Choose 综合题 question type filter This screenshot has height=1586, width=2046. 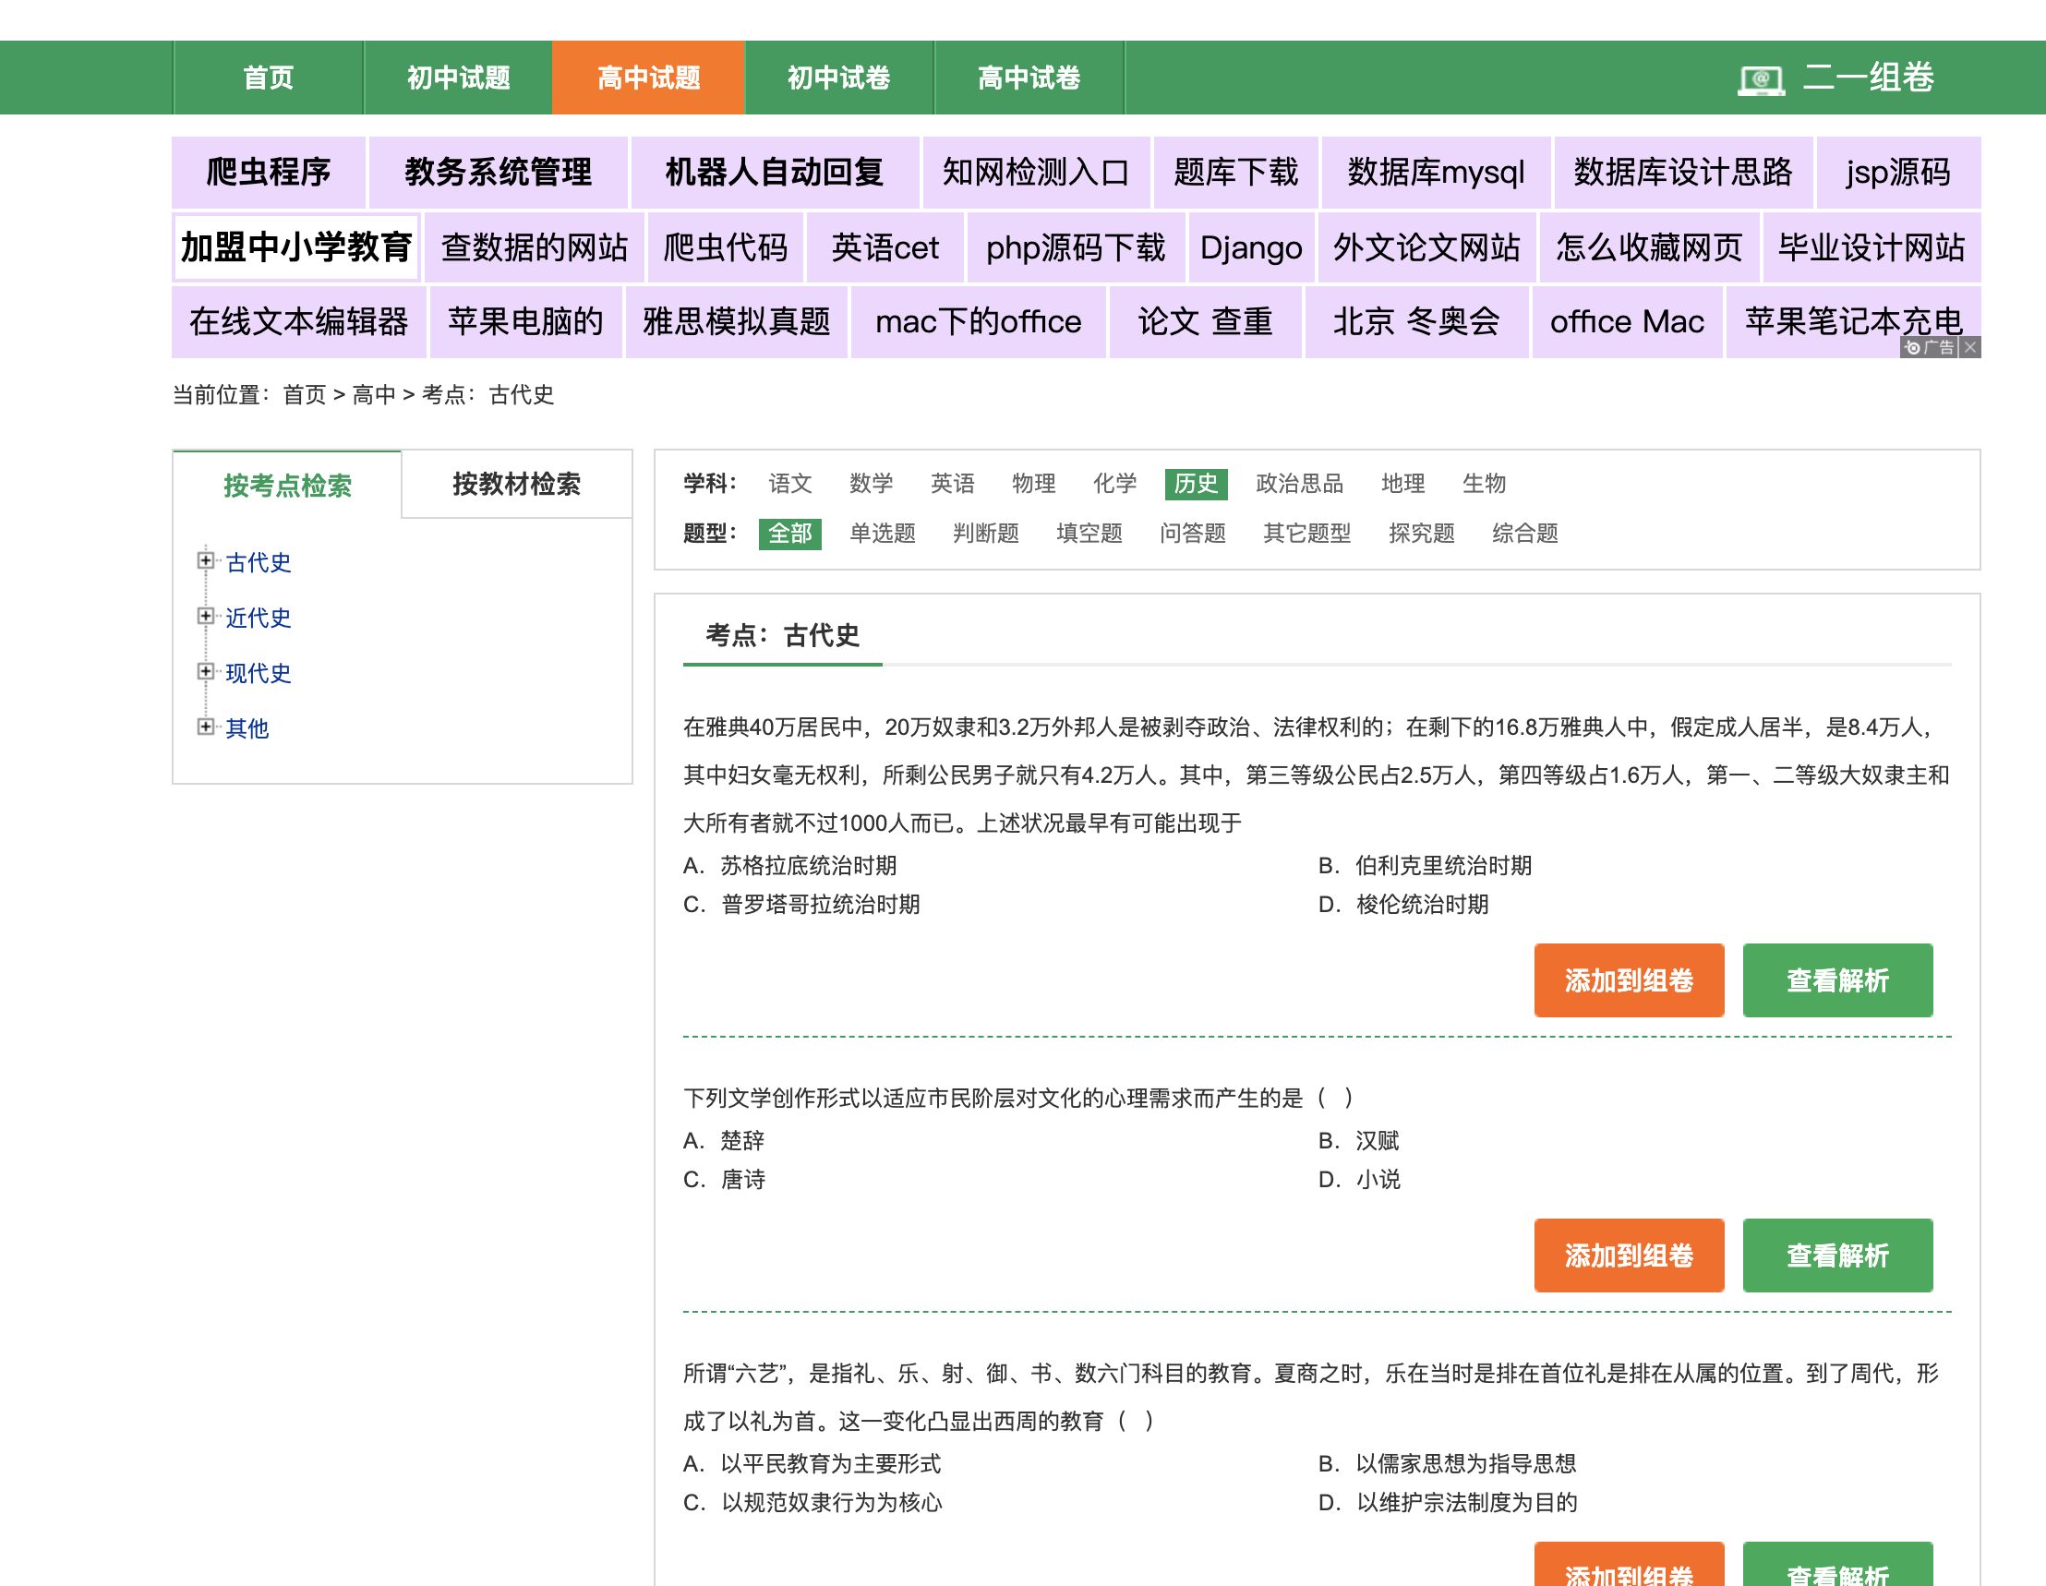(x=1525, y=533)
